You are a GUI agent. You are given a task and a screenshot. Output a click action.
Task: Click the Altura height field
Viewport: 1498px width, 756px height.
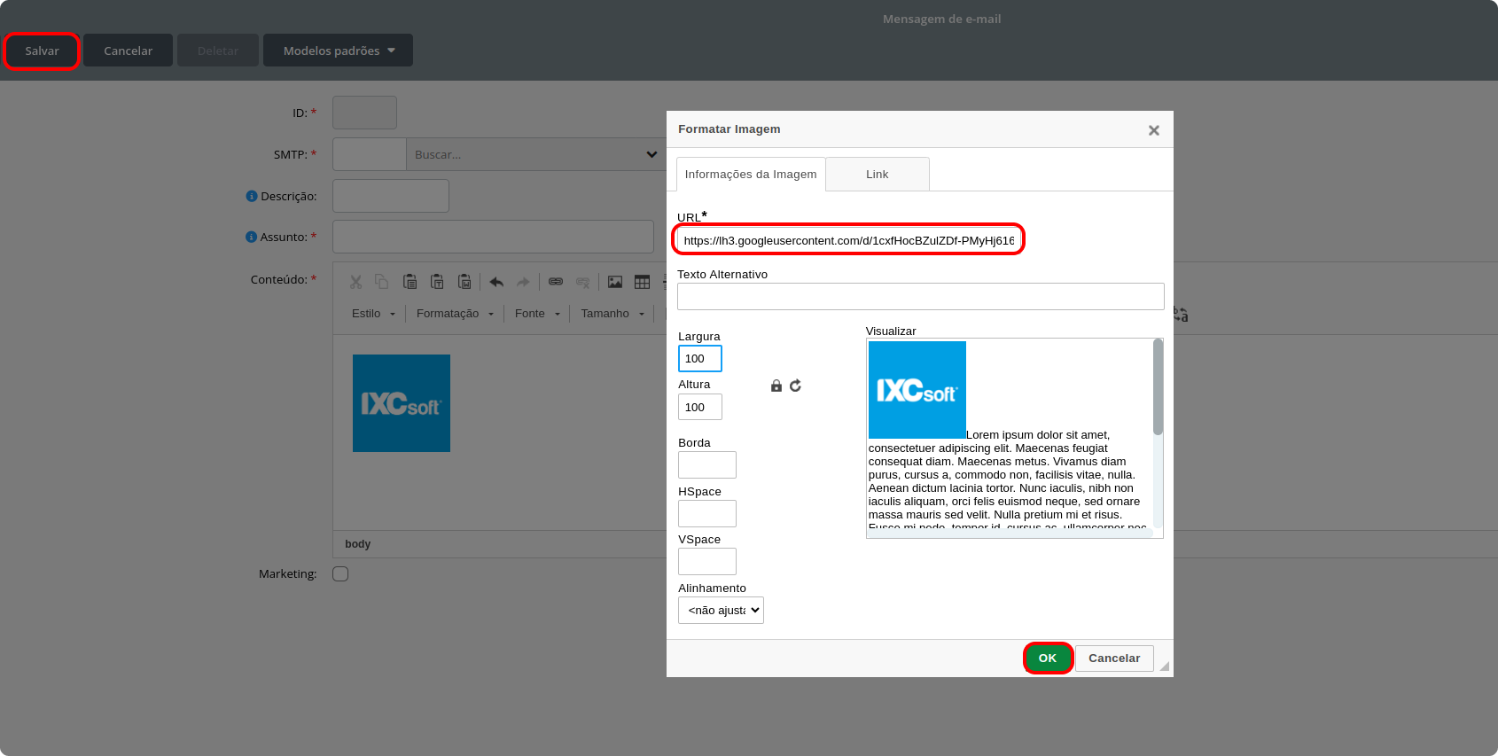699,407
